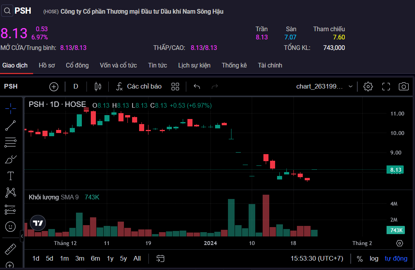Toggle the percent scale mode

[x=360, y=259]
